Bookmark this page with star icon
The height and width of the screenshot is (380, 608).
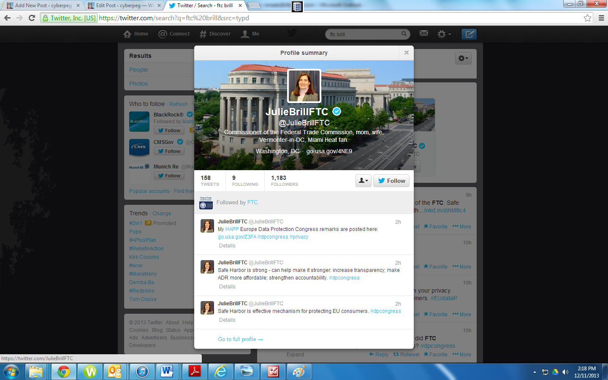[x=587, y=18]
